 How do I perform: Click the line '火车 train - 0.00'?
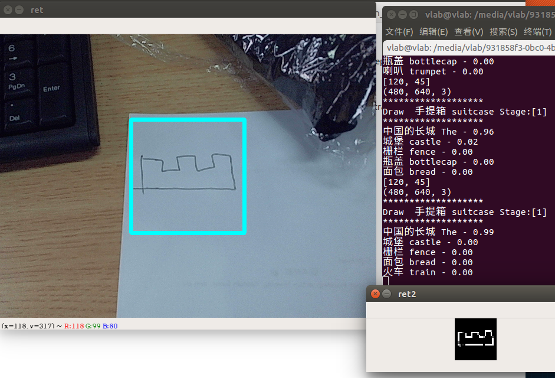(x=428, y=272)
